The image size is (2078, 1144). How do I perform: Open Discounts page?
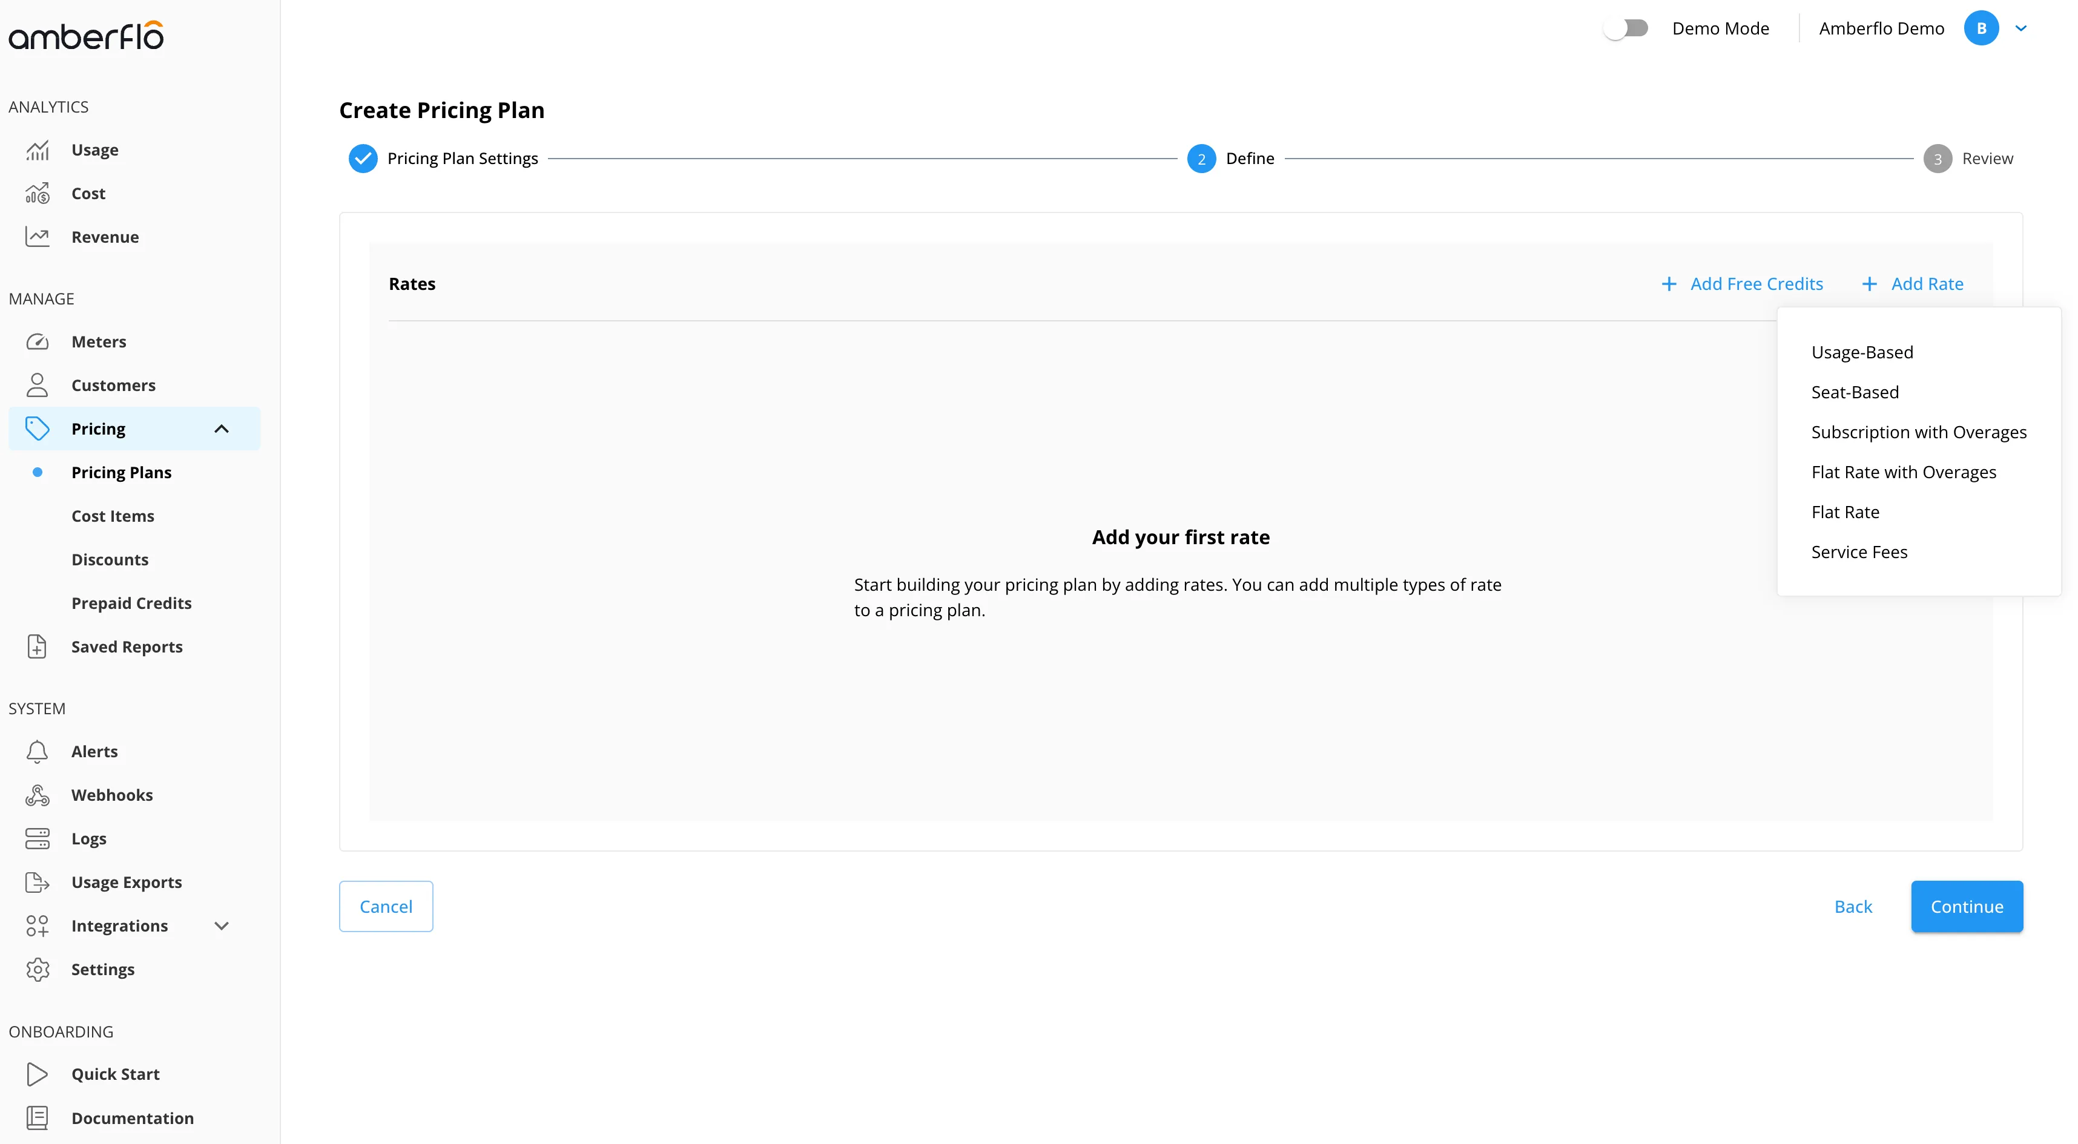pyautogui.click(x=110, y=559)
